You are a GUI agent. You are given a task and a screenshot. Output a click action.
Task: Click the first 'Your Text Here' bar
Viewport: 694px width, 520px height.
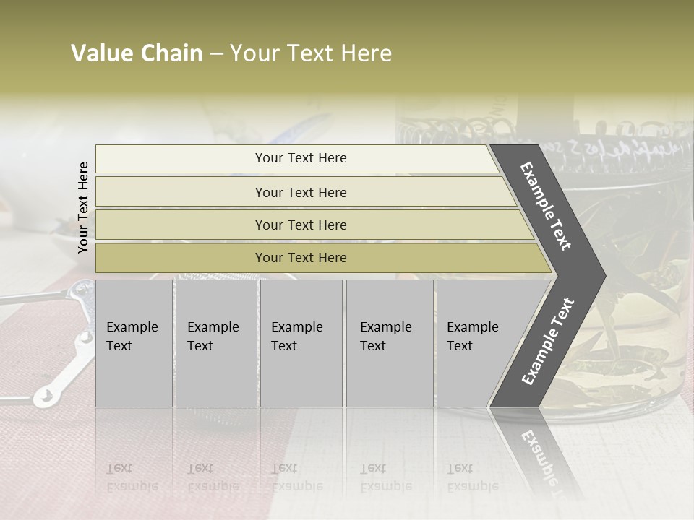pyautogui.click(x=297, y=159)
